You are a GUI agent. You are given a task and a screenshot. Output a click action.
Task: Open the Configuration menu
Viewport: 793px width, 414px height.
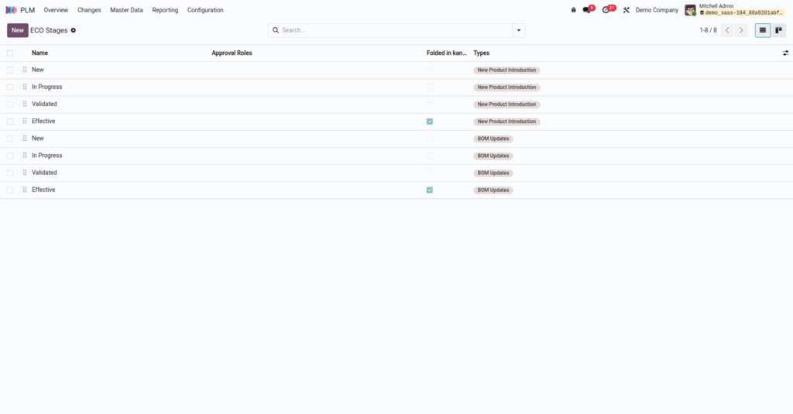click(x=205, y=10)
